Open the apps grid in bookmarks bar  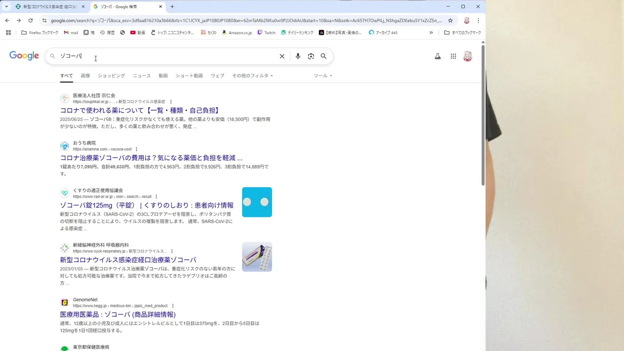tap(8, 33)
